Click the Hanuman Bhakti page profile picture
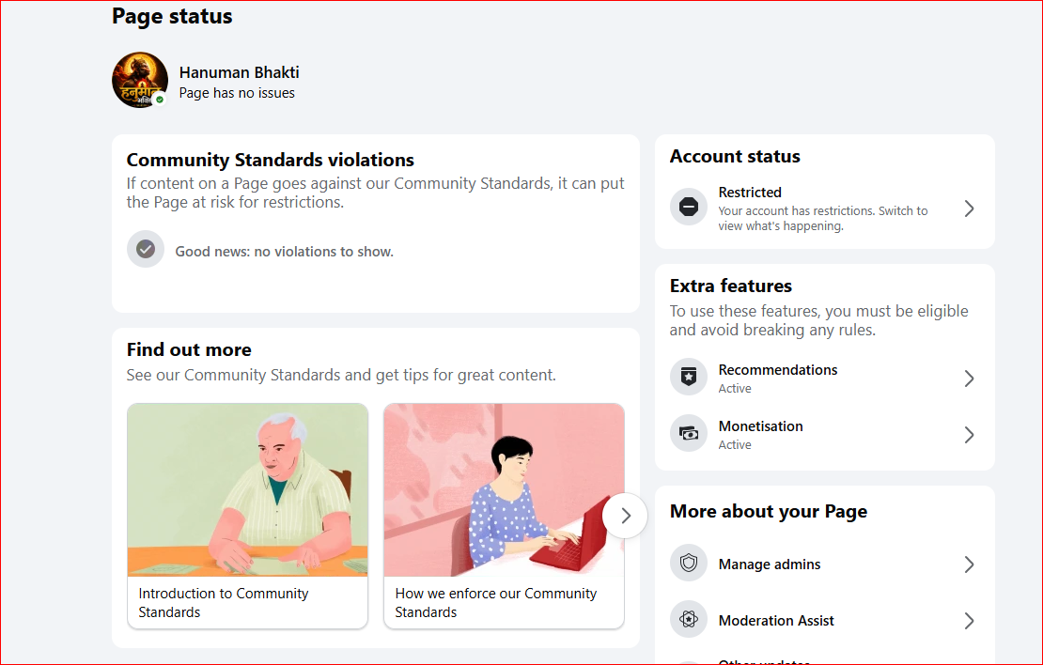Image resolution: width=1043 pixels, height=665 pixels. (x=140, y=80)
